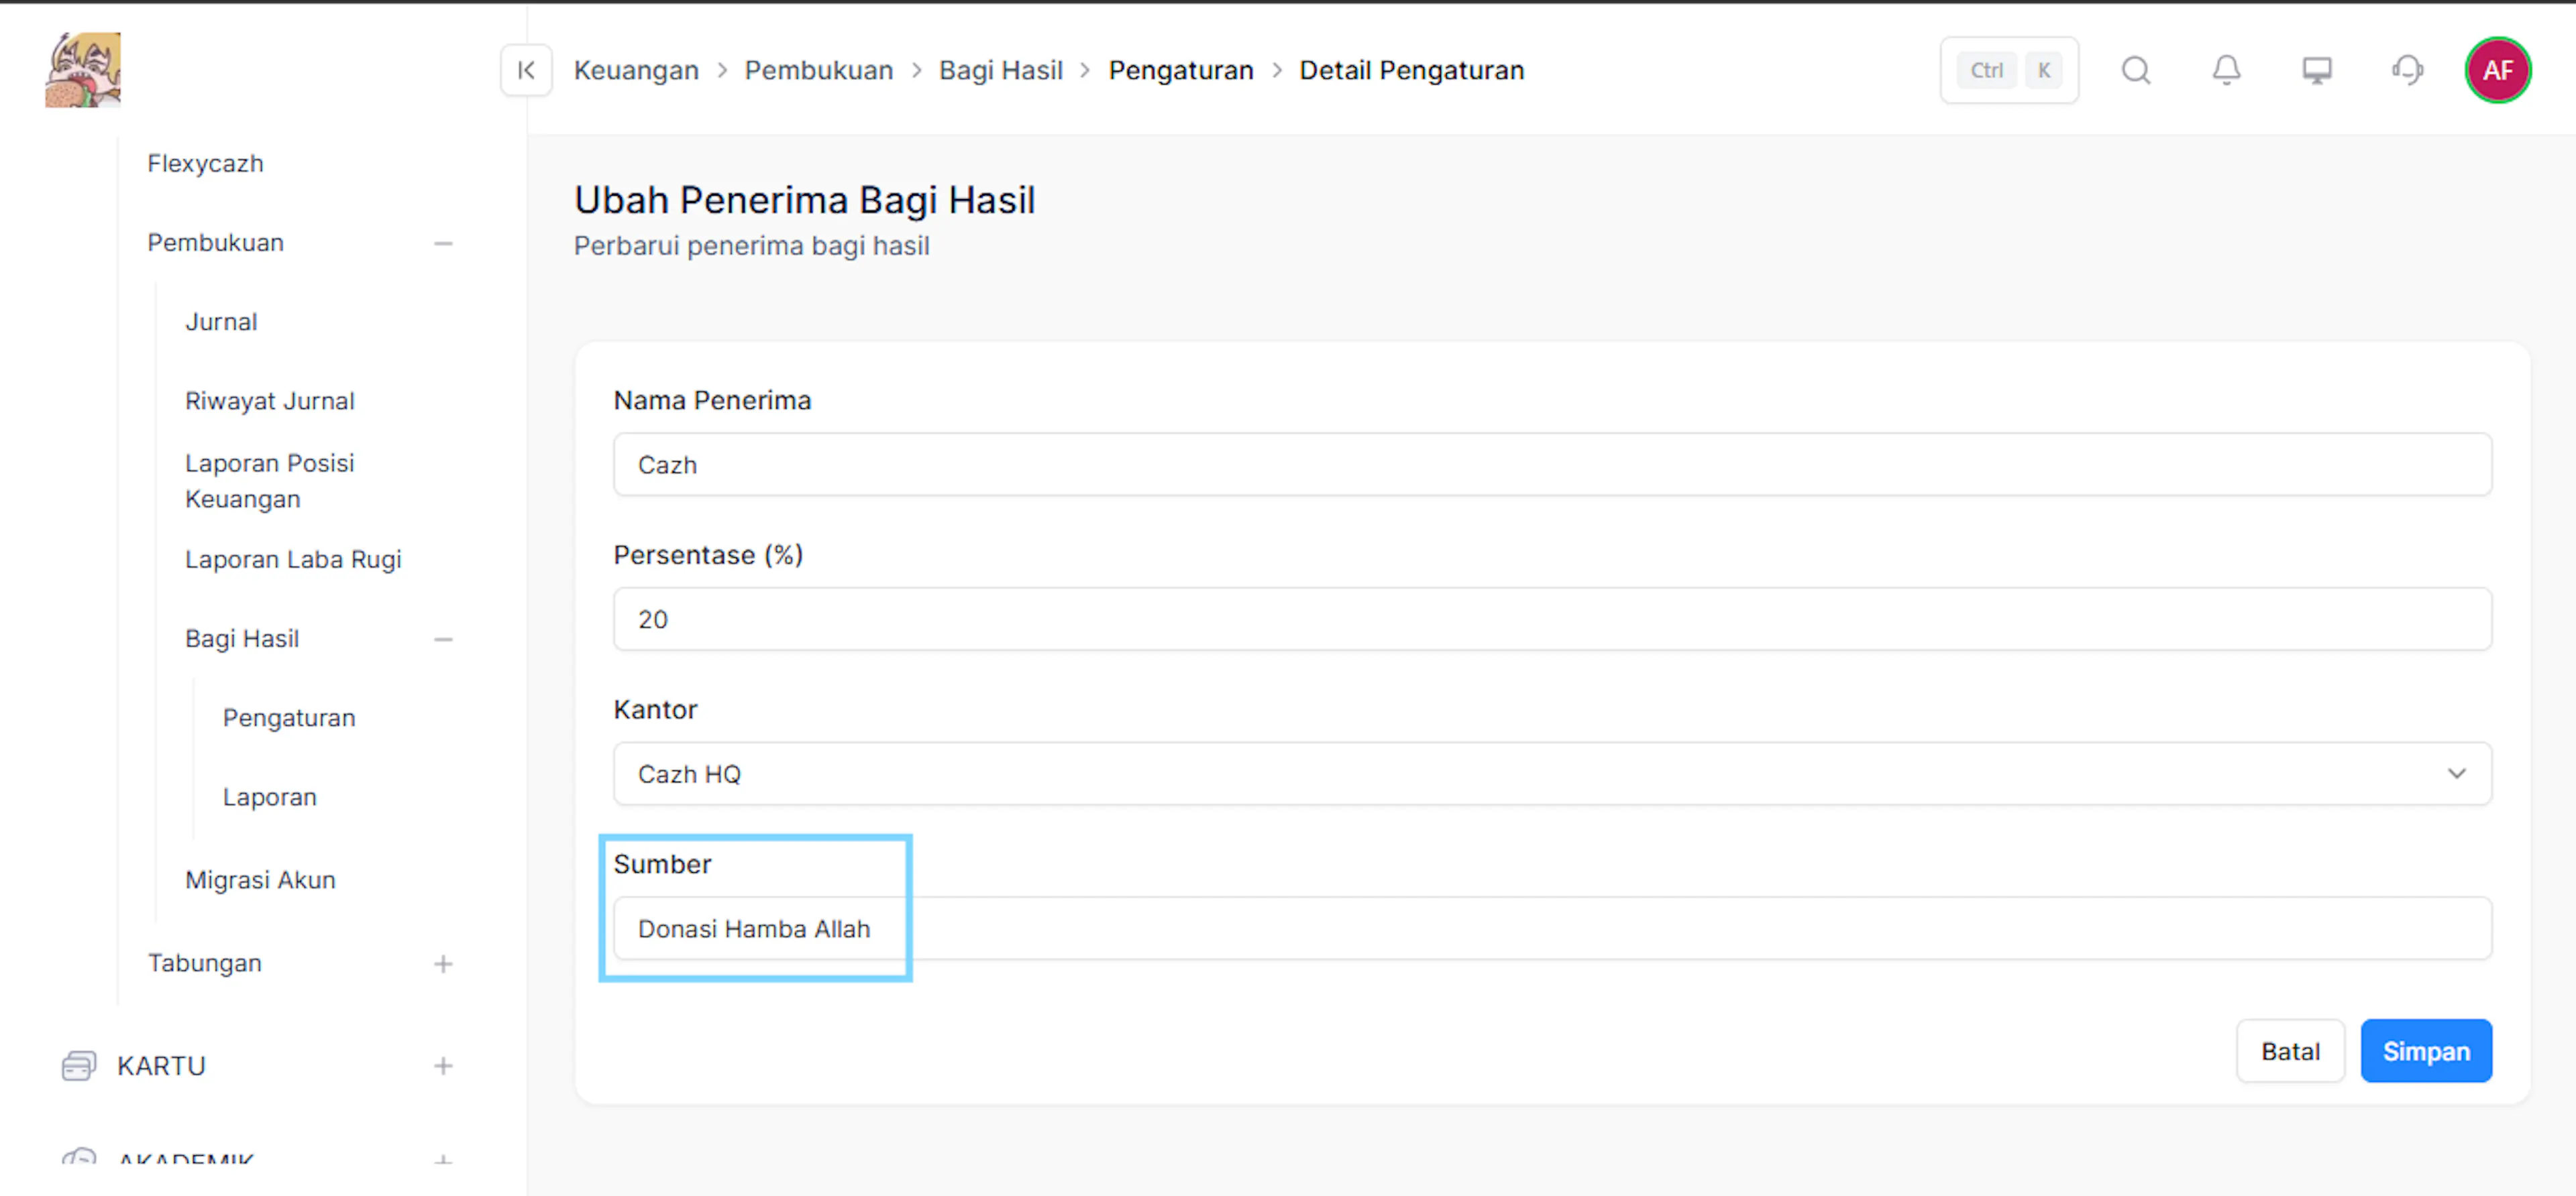This screenshot has width=2576, height=1196.
Task: Open search via magnifier icon
Action: point(2136,70)
